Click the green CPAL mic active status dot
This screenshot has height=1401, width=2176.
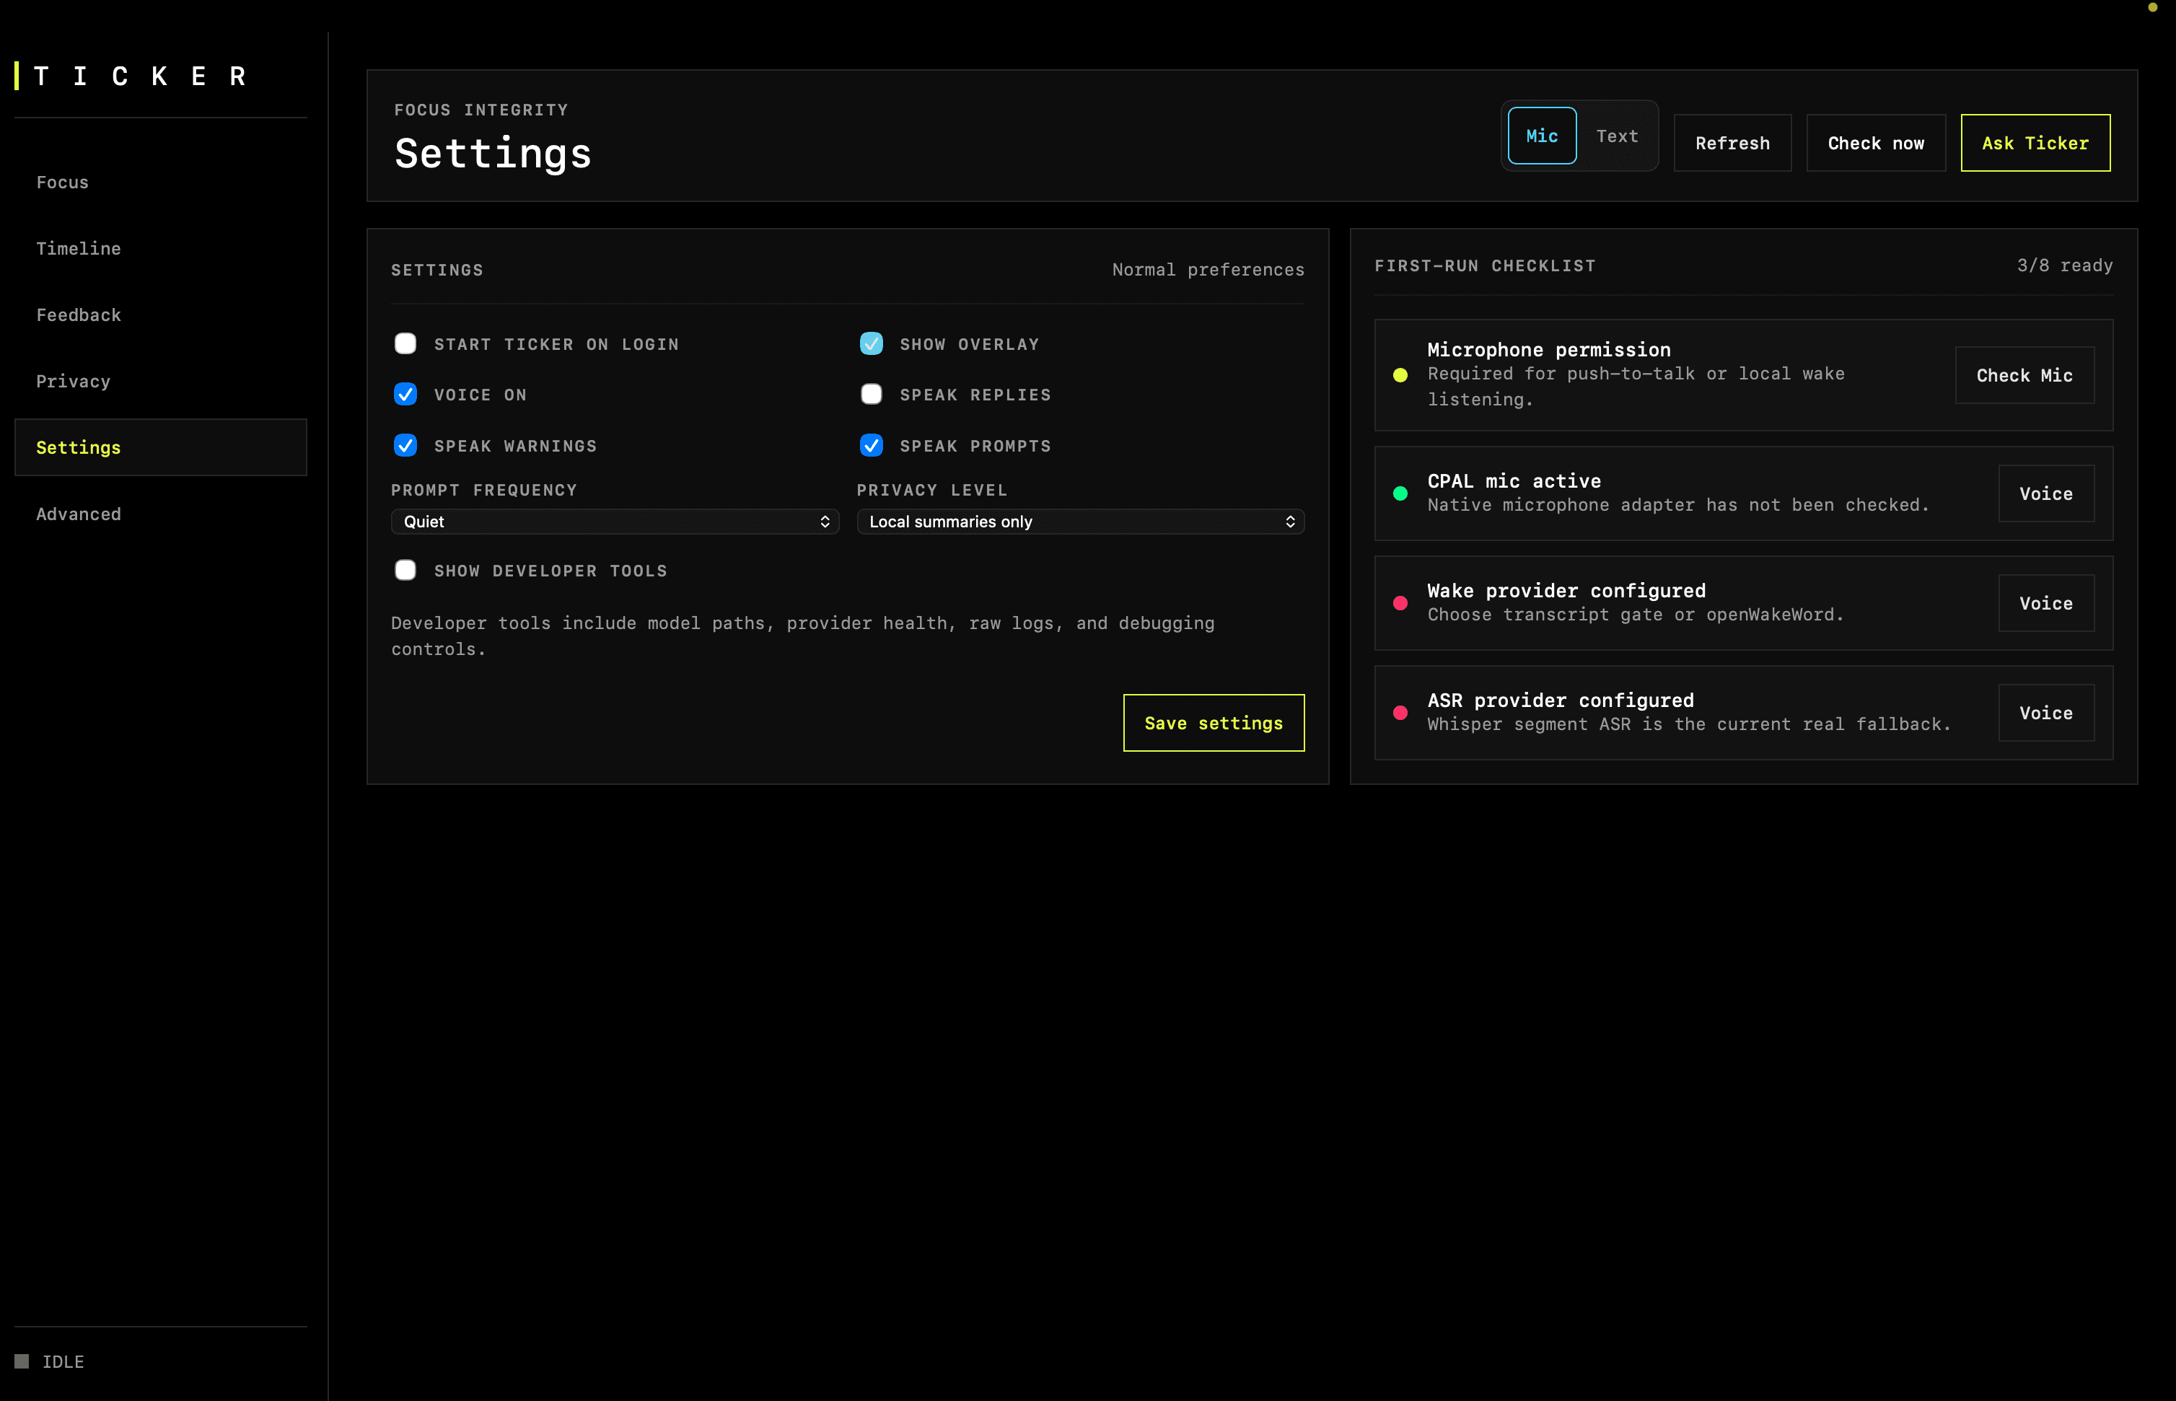(x=1400, y=493)
